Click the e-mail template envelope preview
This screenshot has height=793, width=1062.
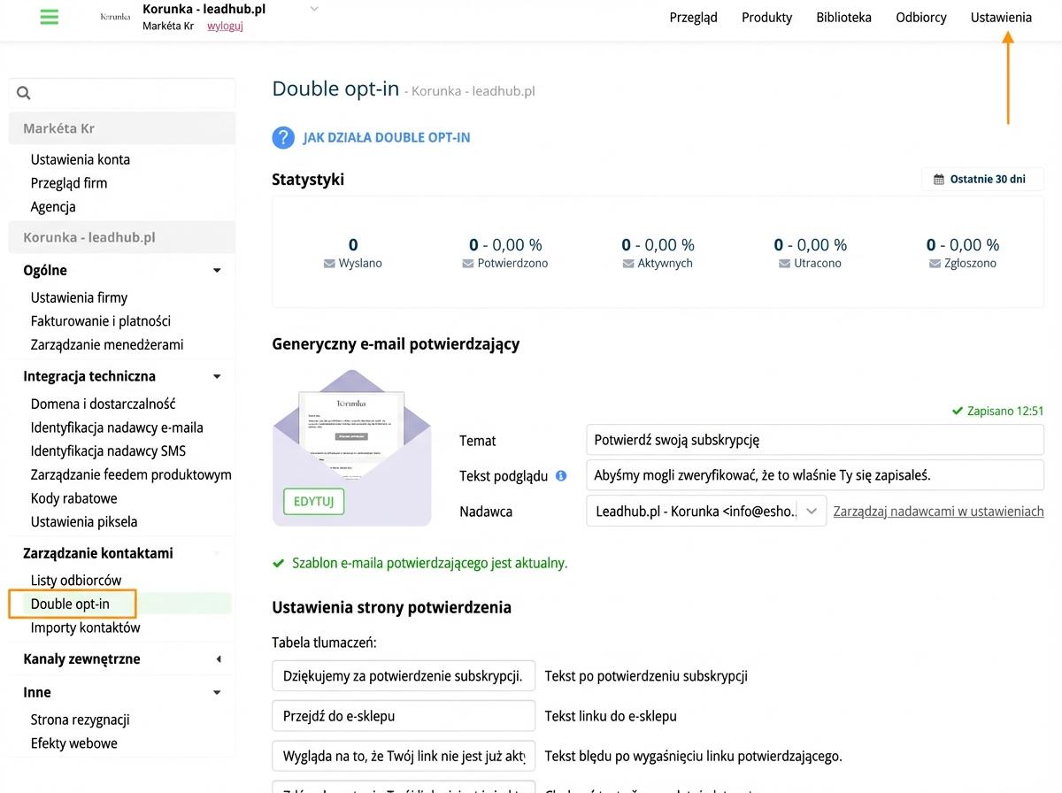tap(351, 447)
